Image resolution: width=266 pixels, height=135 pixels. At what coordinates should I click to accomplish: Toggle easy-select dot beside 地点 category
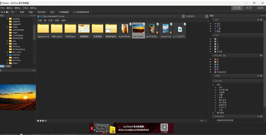click(210, 24)
